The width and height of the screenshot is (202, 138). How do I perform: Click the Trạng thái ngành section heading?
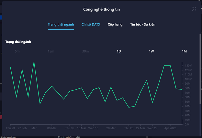18,42
